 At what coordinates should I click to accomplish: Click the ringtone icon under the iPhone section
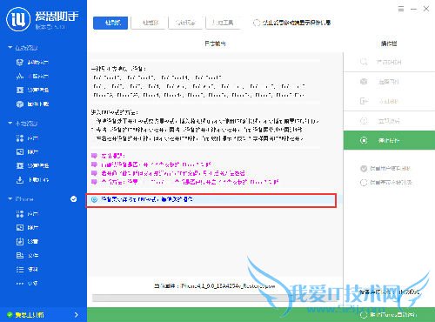coord(20,241)
